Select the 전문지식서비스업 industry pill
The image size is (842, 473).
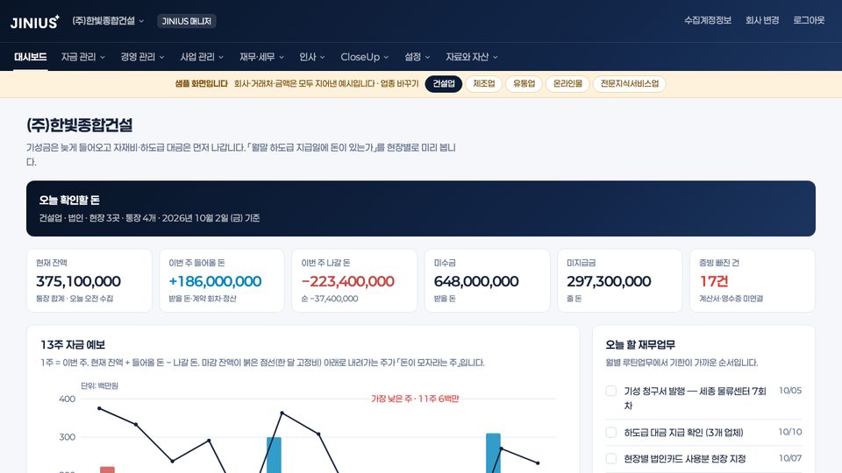(630, 84)
